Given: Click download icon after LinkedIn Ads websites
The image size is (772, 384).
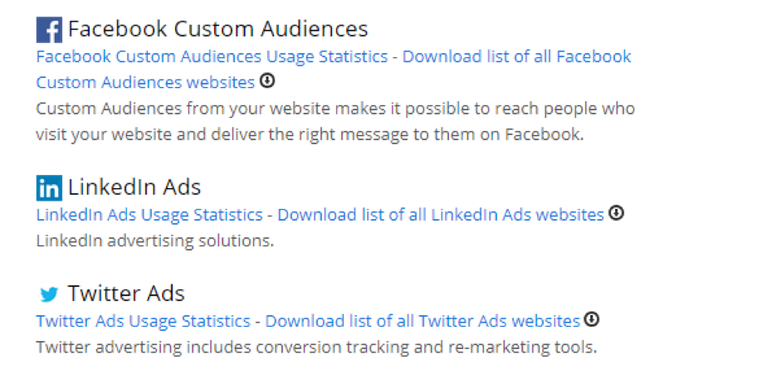Looking at the screenshot, I should [616, 213].
